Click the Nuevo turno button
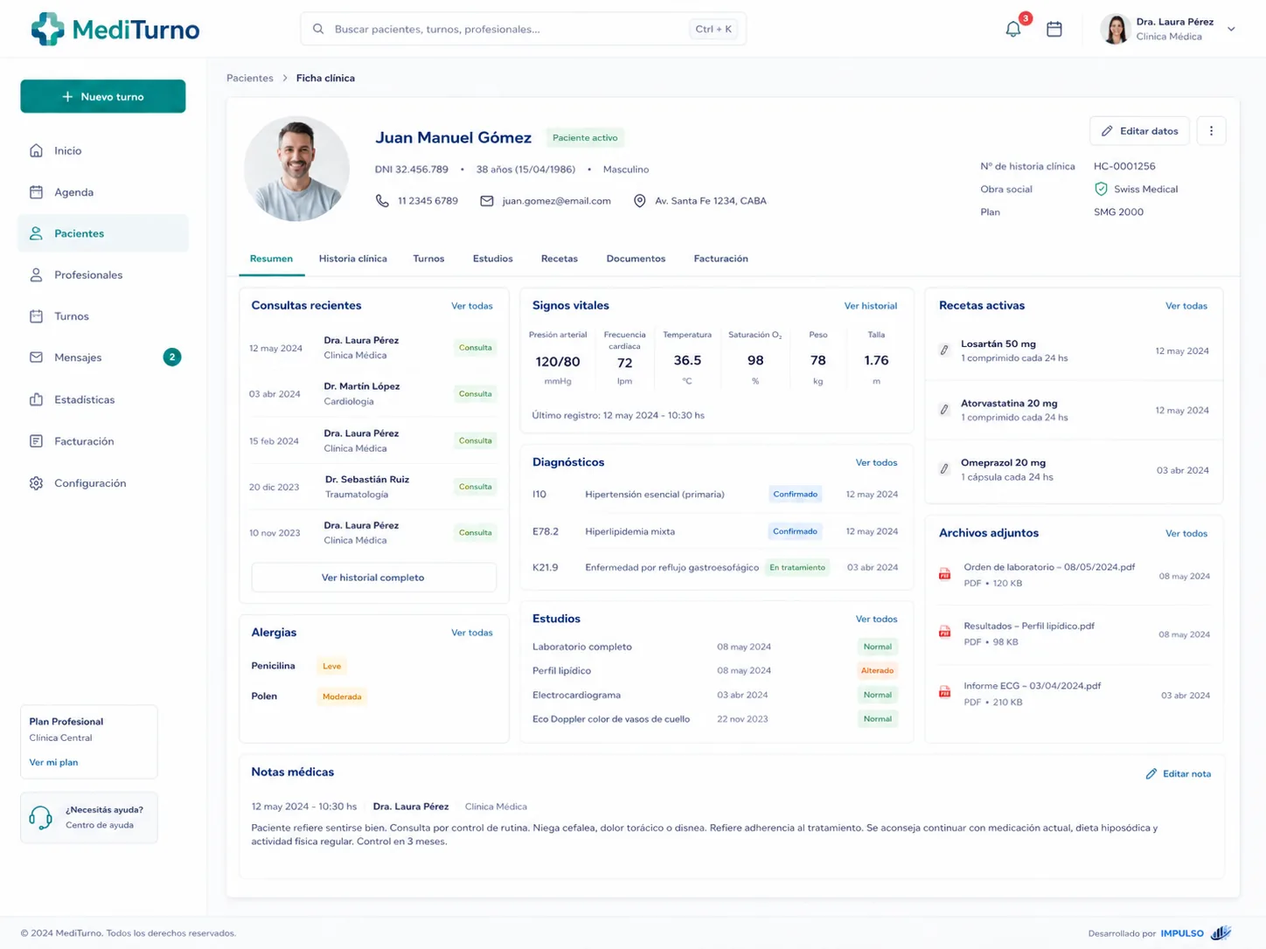This screenshot has width=1266, height=949. pos(103,96)
